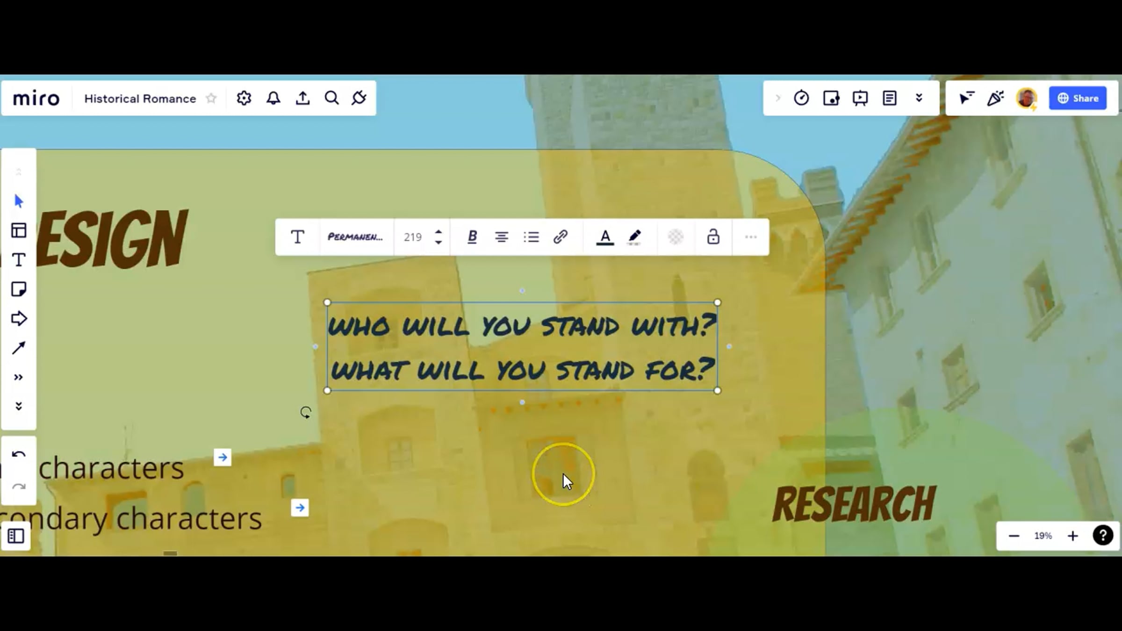The image size is (1122, 631).
Task: Select the Text tool in sidebar
Action: pos(19,260)
